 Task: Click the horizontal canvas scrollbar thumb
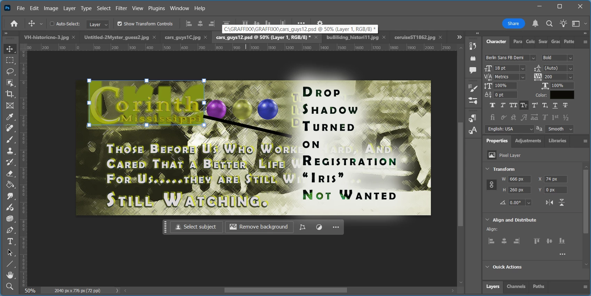[285, 290]
